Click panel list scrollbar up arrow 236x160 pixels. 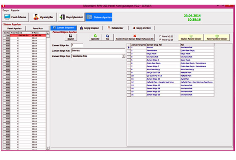[x=48, y=33]
